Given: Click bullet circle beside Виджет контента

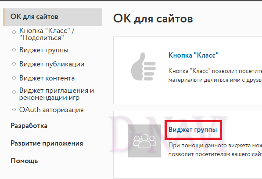Looking at the screenshot, I should click(14, 78).
